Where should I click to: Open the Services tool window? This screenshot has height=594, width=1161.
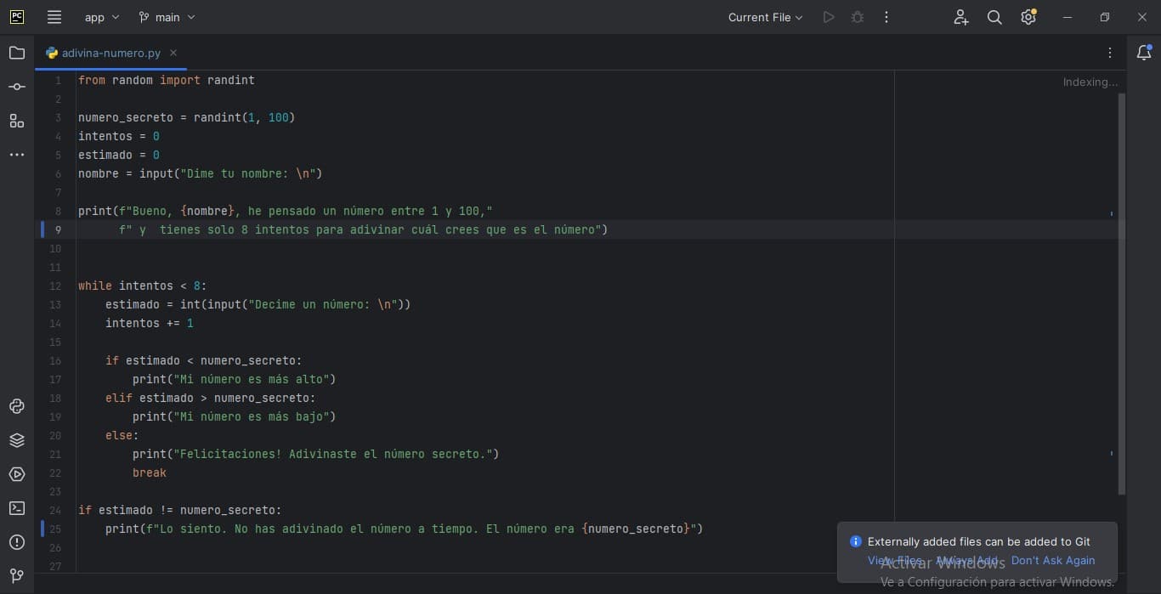(x=17, y=474)
